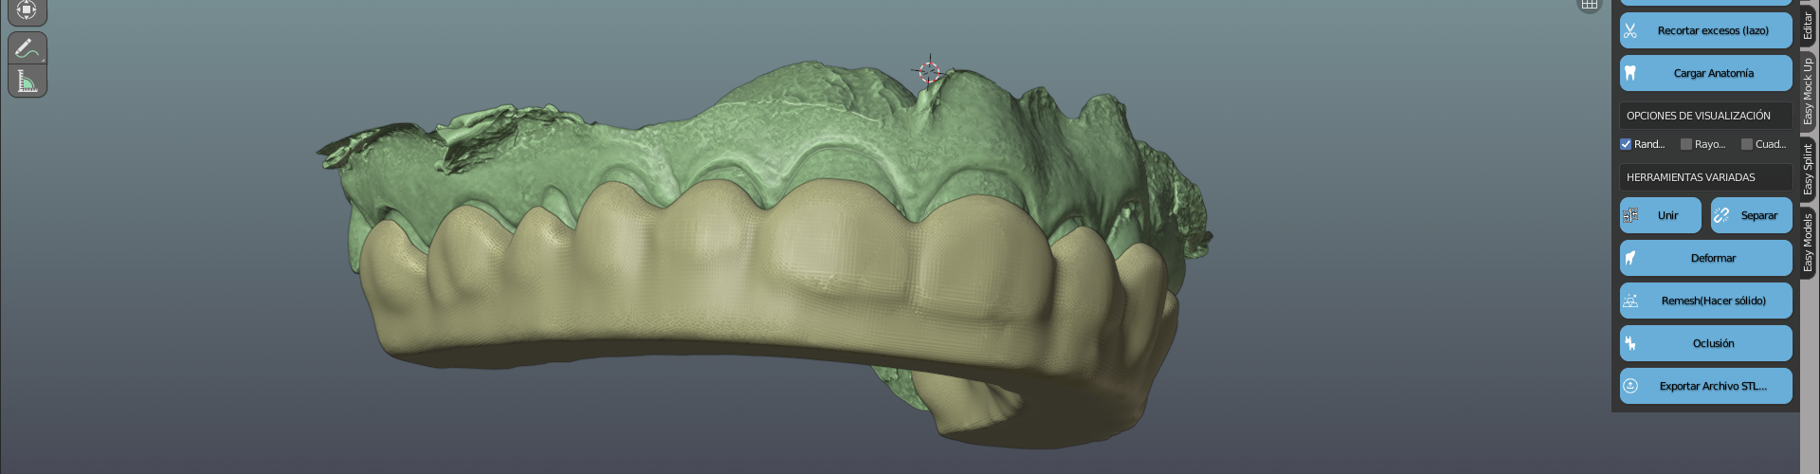
Task: Uncheck the Rand... visualization checkbox
Action: click(1626, 144)
